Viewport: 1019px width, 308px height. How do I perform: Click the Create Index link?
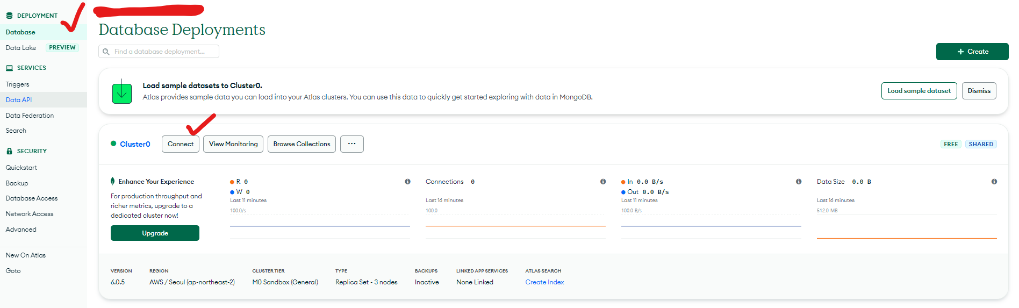coord(544,282)
